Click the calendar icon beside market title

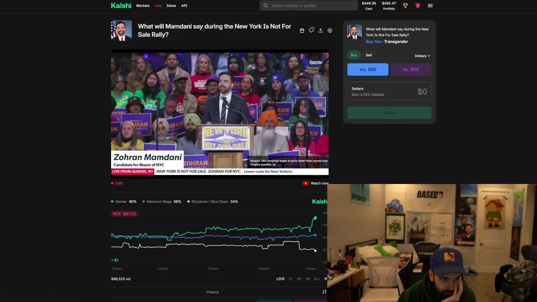point(302,30)
